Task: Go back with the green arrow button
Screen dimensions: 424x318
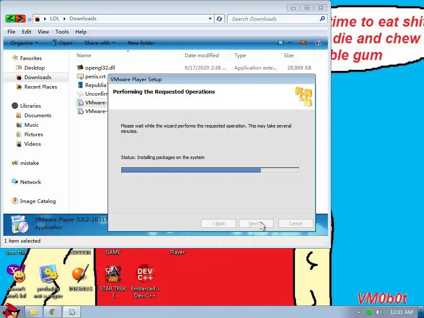Action: coord(10,19)
